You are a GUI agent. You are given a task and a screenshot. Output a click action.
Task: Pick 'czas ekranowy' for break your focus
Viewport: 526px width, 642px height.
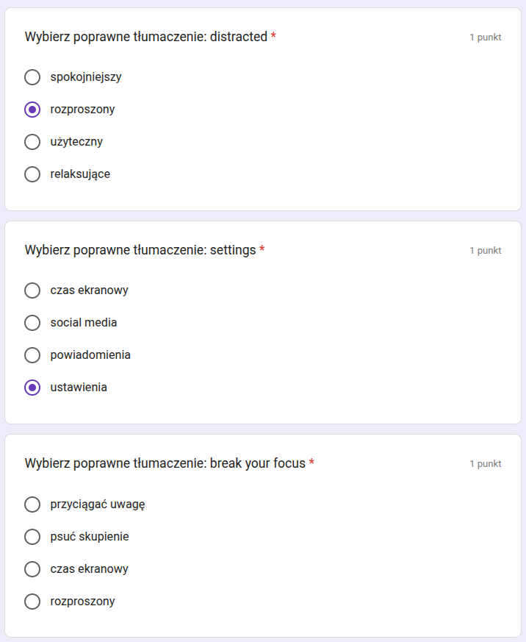[x=32, y=569]
